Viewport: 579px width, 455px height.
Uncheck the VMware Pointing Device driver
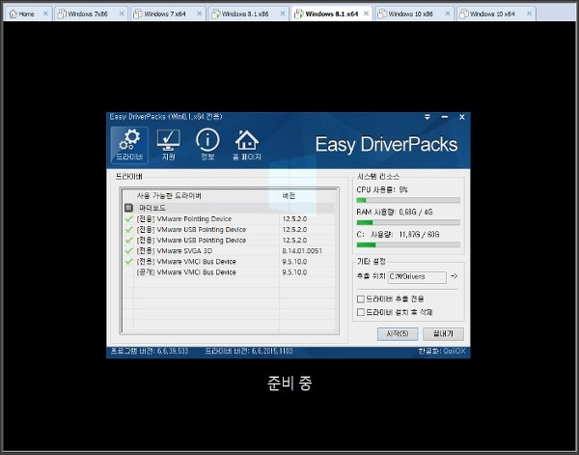128,219
